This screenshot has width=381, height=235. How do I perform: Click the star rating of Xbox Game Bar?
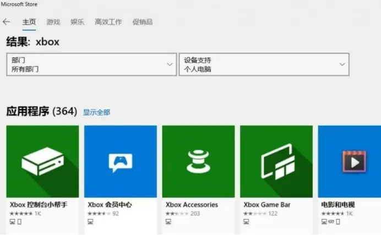point(255,214)
